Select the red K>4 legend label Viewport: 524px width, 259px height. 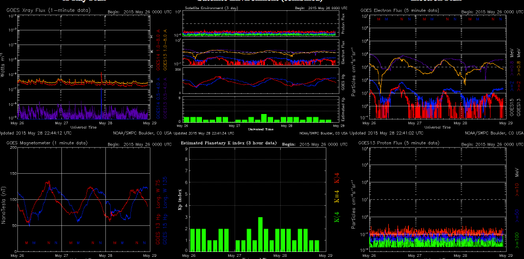(x=337, y=177)
